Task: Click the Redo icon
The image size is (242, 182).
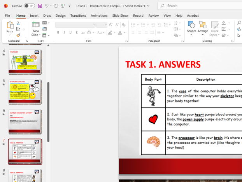Action: coord(56,6)
